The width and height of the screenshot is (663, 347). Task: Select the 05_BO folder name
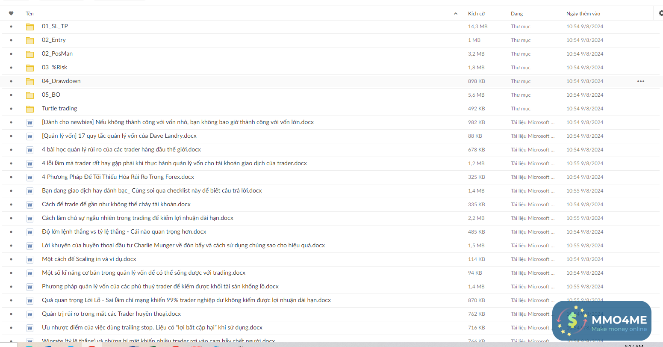(51, 95)
